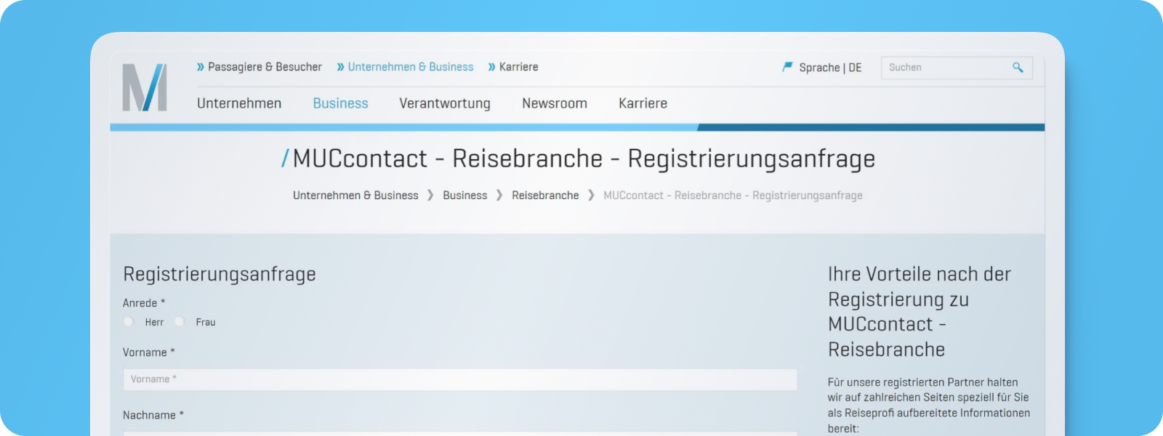Click the search magnifier icon
The width and height of the screenshot is (1163, 436).
click(x=1018, y=68)
